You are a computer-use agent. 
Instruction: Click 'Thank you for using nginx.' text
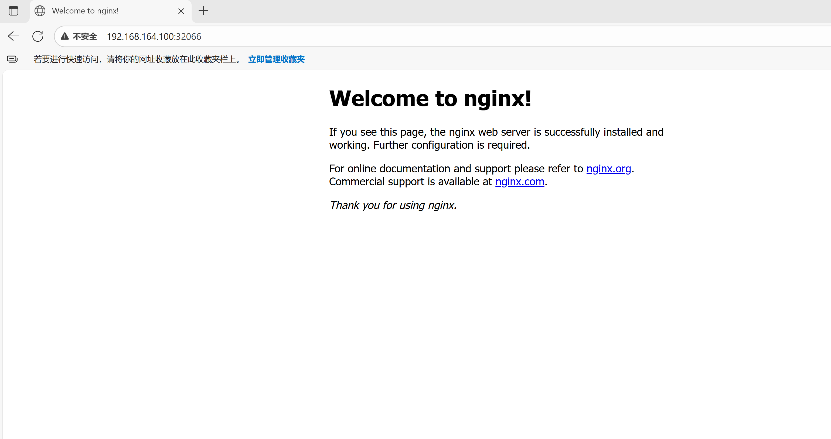coord(393,205)
